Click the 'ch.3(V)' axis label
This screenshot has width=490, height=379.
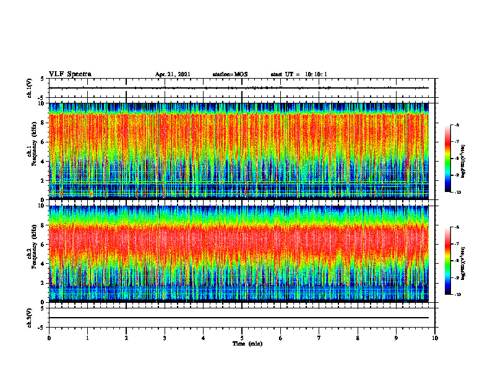coord(30,318)
